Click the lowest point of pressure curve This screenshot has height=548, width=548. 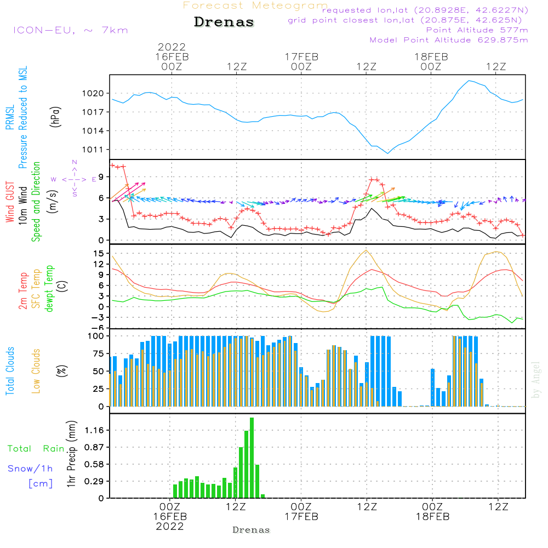(387, 153)
